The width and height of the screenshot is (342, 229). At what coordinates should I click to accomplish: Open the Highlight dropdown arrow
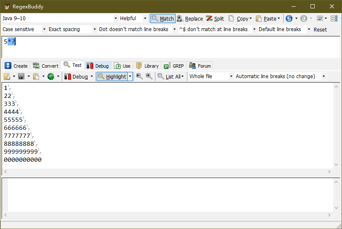pos(130,76)
